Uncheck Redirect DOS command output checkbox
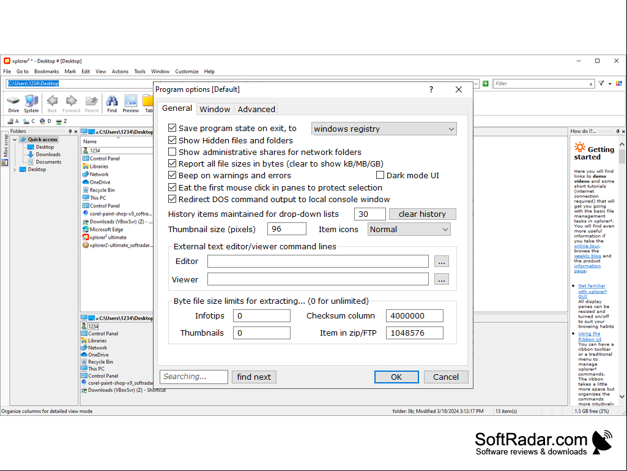Screen dimensions: 627x471 click(x=173, y=199)
